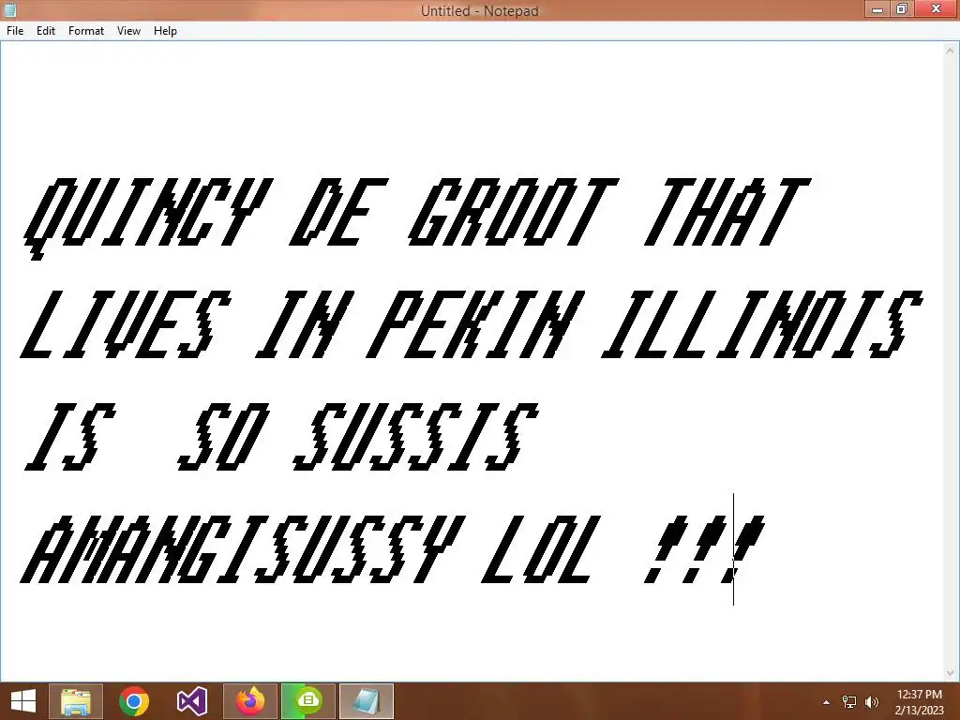Open the Windows Start button
This screenshot has width=960, height=720.
23,701
